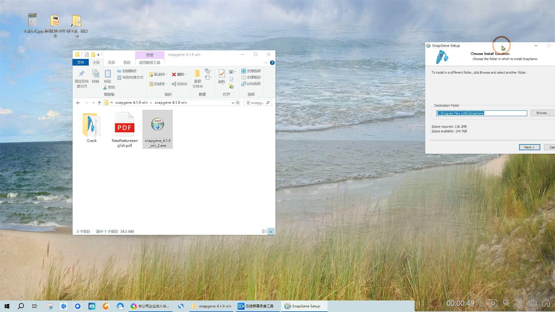
Task: Click the Destination Folder path field
Action: coord(481,113)
